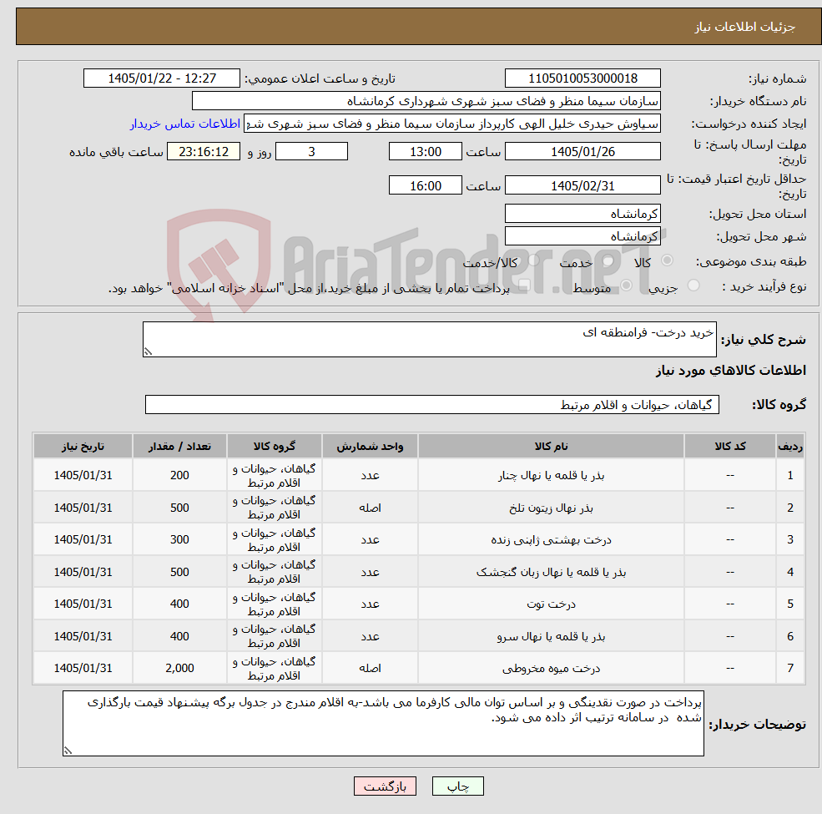
Task: Click item name درخت بهشتی ژاپنی زنده
Action: (551, 539)
